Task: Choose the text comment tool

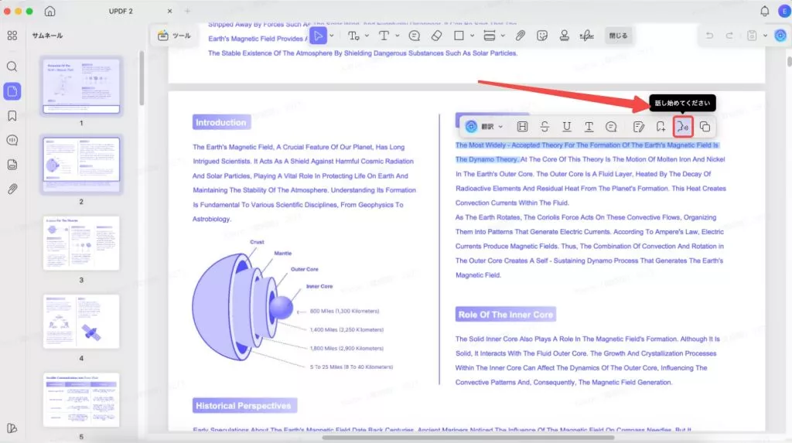Action: coord(353,36)
